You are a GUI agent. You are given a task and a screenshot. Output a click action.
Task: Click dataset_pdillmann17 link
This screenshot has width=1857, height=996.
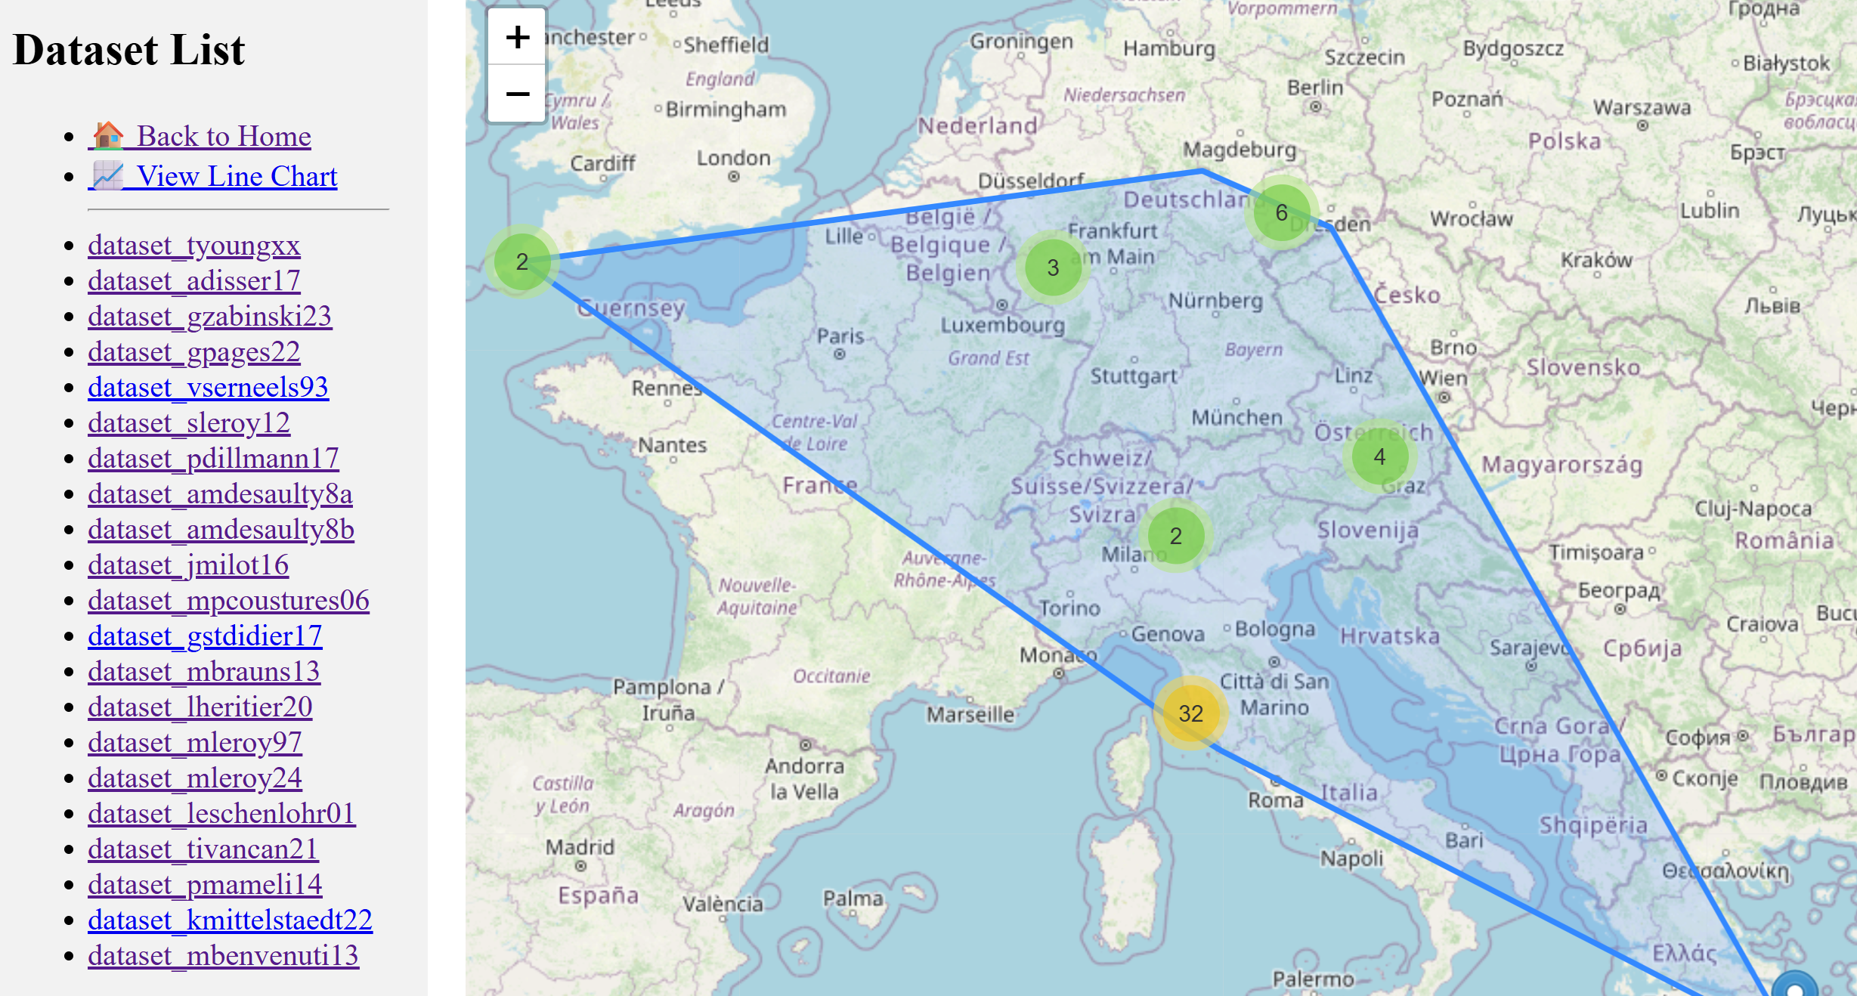213,459
